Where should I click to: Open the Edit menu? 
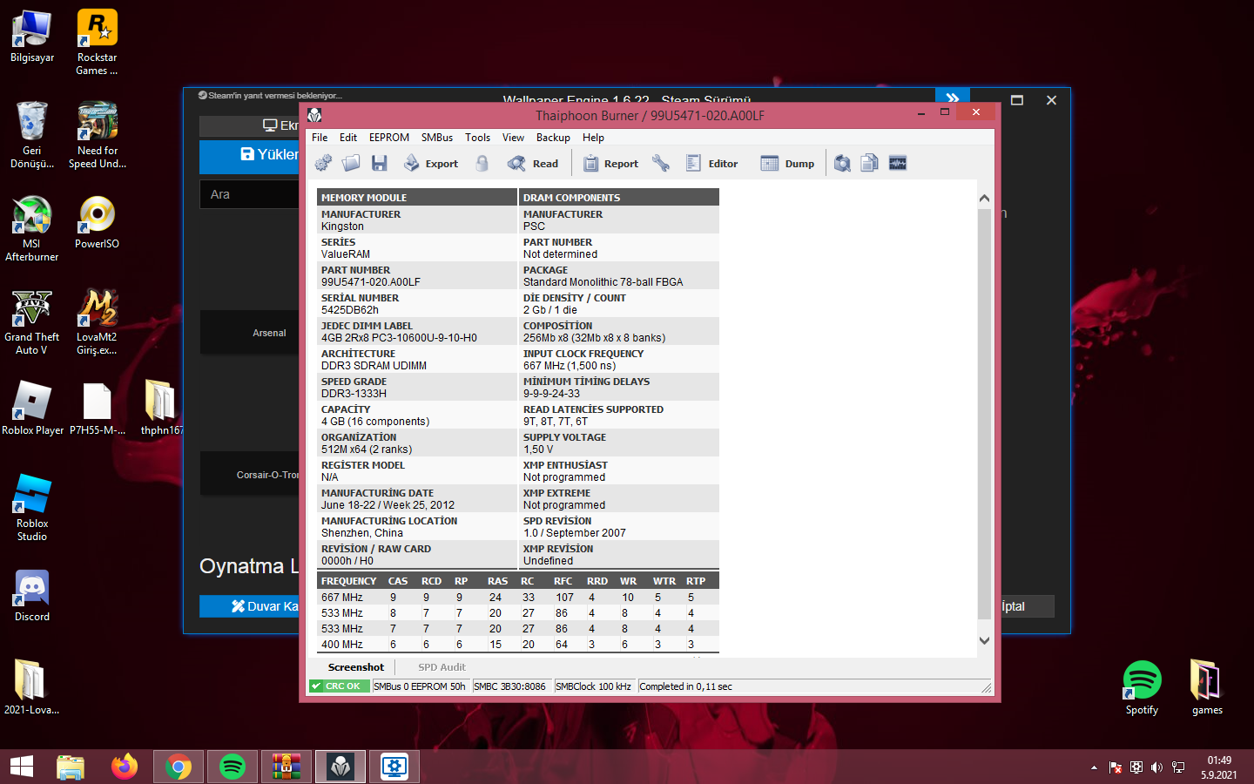tap(348, 138)
